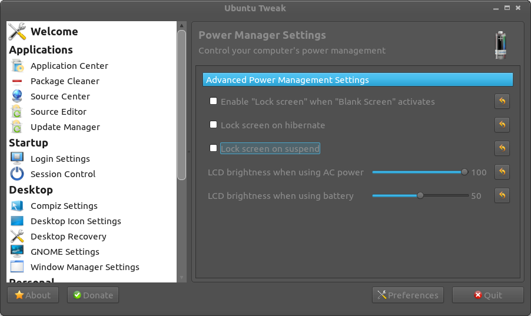Image resolution: width=531 pixels, height=316 pixels.
Task: Click the Source Editor icon
Action: 16,111
